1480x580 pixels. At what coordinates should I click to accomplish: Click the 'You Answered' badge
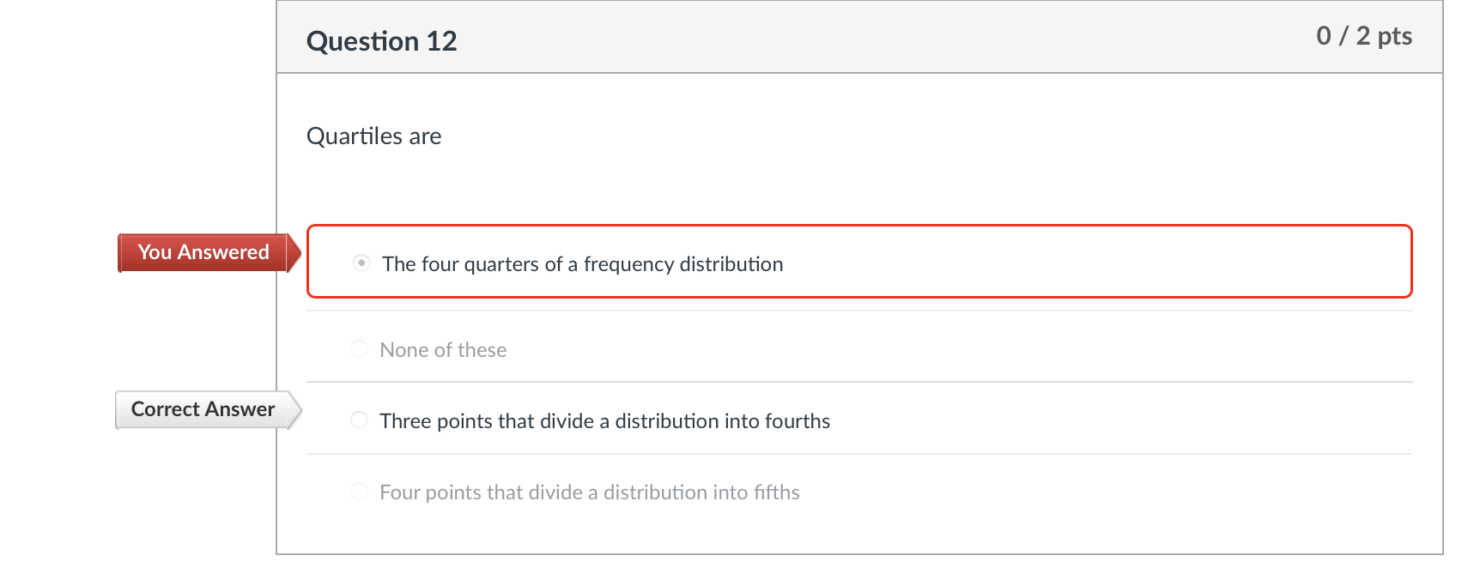(x=203, y=252)
